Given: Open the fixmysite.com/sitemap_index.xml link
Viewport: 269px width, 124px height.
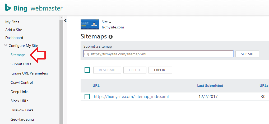Looking at the screenshot, I should tap(131, 97).
